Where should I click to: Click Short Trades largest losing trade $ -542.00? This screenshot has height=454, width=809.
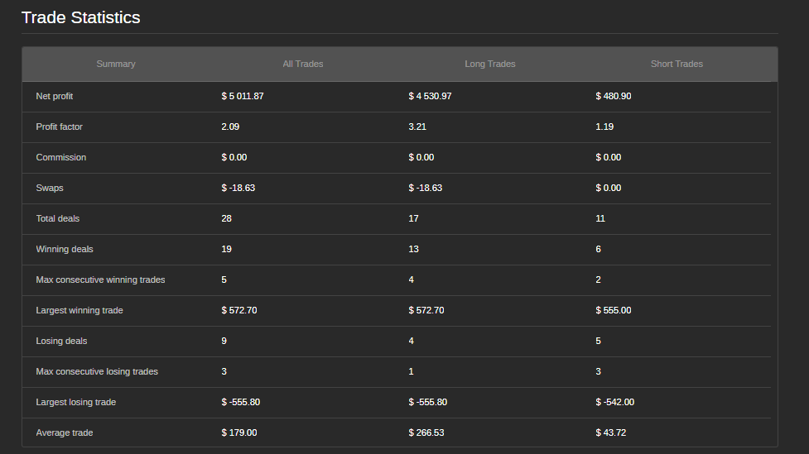point(615,402)
